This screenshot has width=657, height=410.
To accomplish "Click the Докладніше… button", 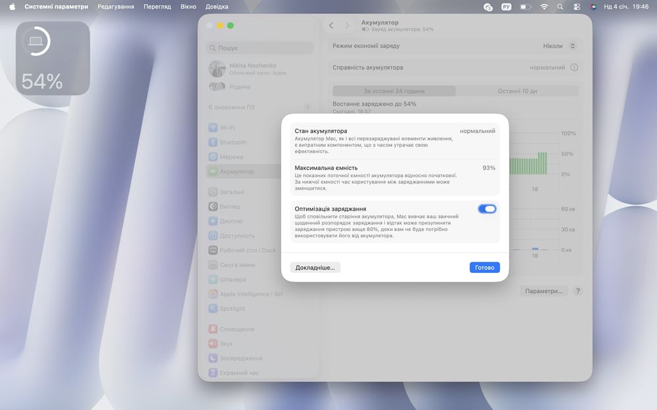I will click(315, 268).
